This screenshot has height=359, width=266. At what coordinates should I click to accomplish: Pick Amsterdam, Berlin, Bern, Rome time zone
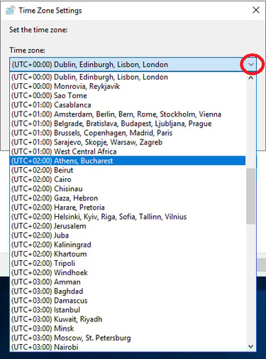pos(128,114)
